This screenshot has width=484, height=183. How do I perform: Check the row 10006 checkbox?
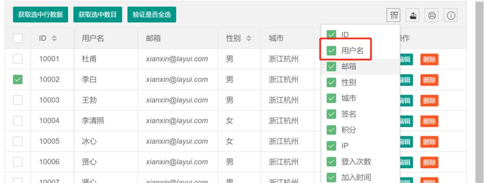[17, 162]
